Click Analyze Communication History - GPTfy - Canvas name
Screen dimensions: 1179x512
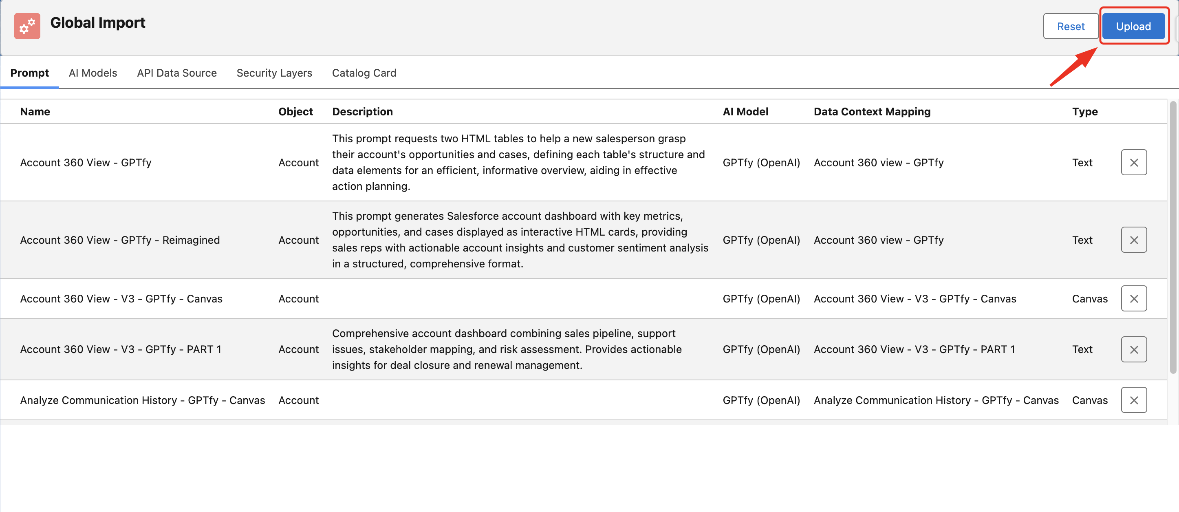click(x=142, y=400)
